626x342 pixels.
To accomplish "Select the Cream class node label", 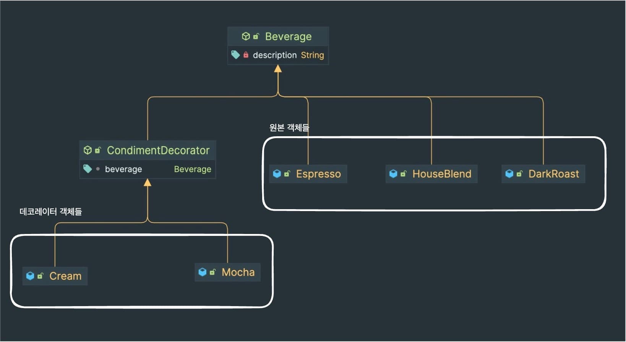I will tap(65, 276).
